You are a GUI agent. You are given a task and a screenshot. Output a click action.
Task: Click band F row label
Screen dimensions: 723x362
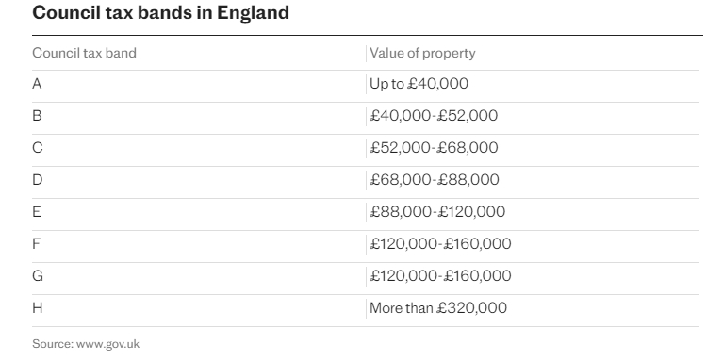(37, 244)
